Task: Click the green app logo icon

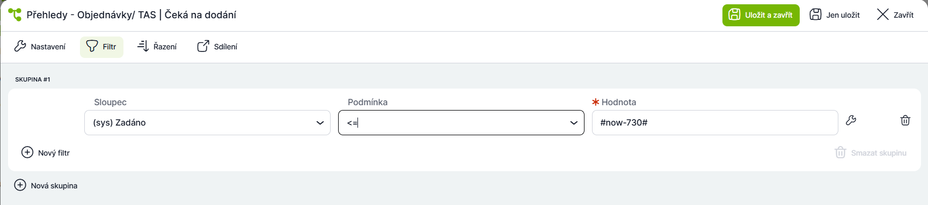Action: 14,14
